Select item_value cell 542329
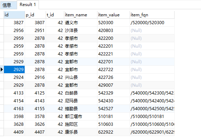 point(114,93)
